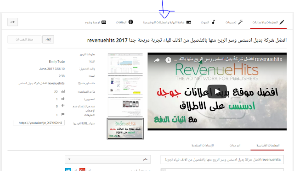Open the Audio tab (الصوت)
The image size is (294, 171).
[208, 22]
